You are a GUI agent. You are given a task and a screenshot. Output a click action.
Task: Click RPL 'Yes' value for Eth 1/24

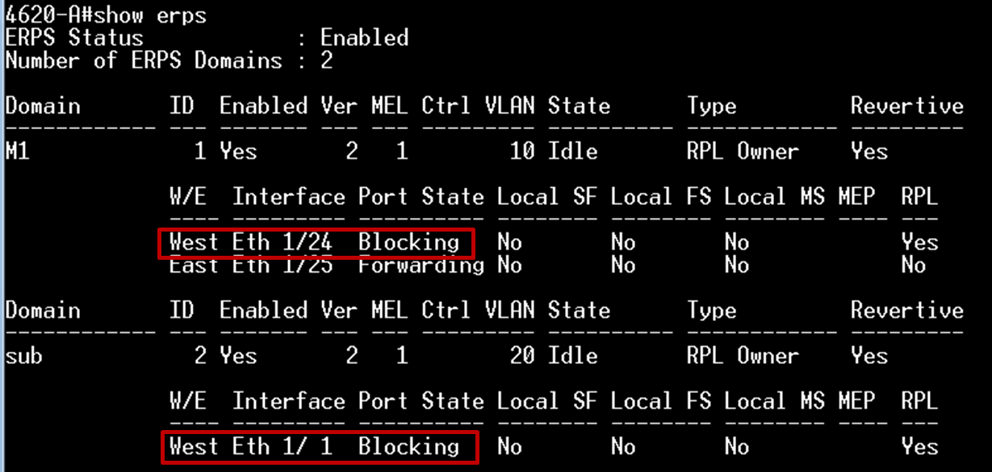919,243
